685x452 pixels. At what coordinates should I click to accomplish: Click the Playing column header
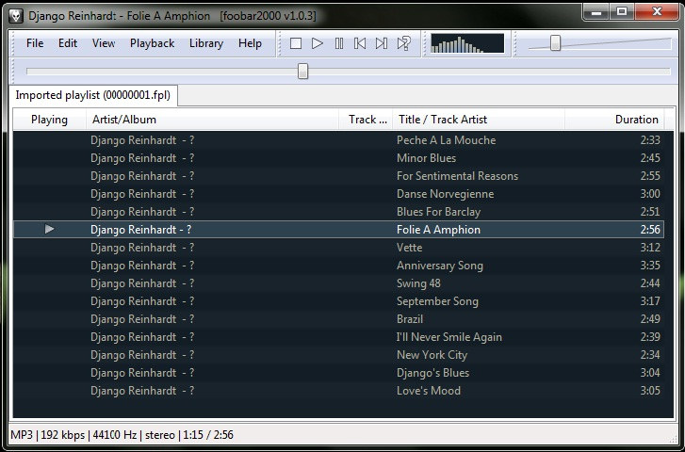click(x=49, y=120)
